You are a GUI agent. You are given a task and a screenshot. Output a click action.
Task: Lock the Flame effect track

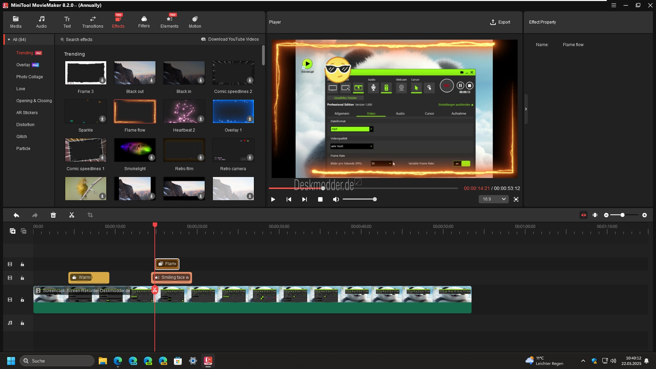click(x=22, y=264)
